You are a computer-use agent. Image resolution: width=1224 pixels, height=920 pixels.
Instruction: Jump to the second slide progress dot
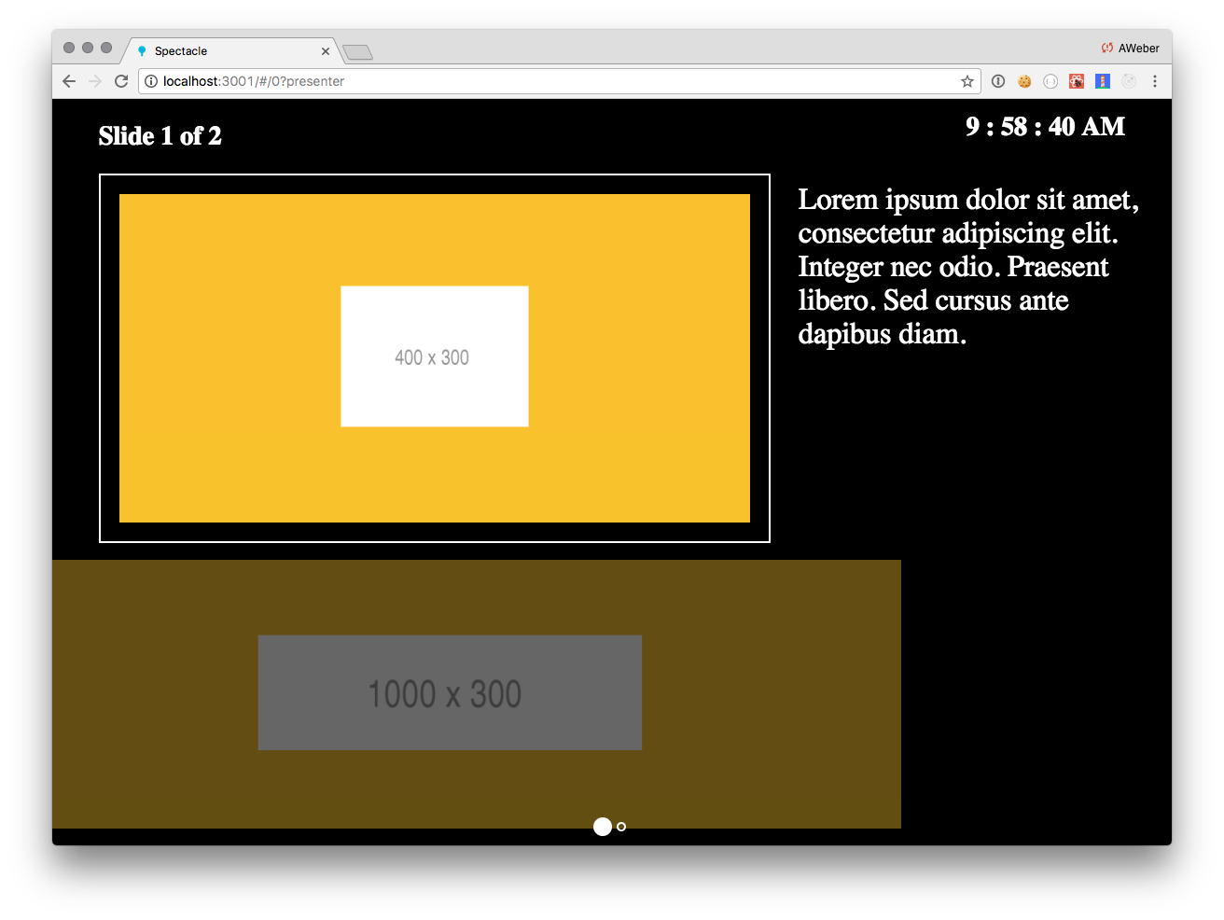[621, 827]
